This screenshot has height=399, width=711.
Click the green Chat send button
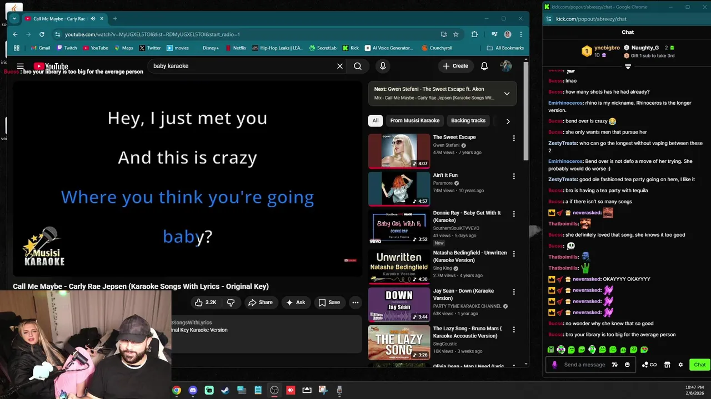tap(699, 365)
